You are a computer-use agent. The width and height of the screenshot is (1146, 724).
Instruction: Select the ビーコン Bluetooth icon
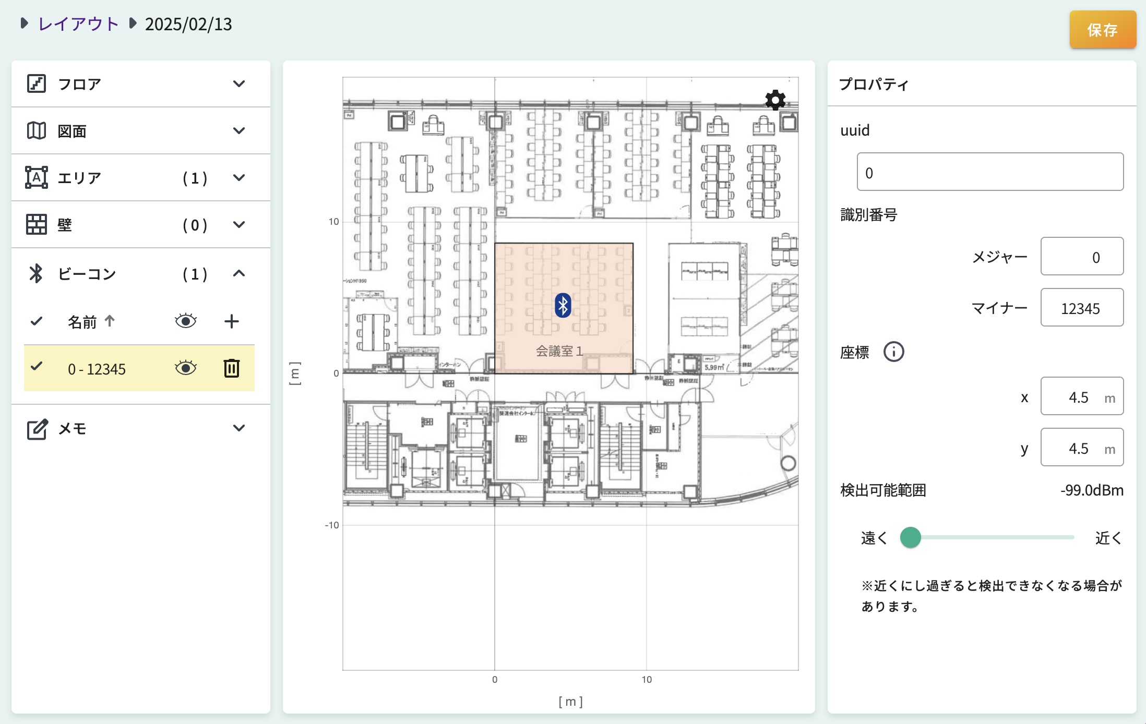coord(37,273)
